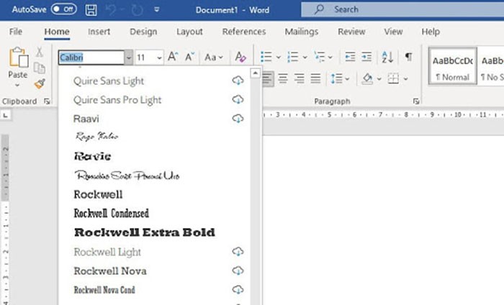
Task: Open the Change Case Aa menu
Action: point(213,58)
